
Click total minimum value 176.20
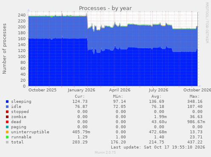click(x=118, y=142)
